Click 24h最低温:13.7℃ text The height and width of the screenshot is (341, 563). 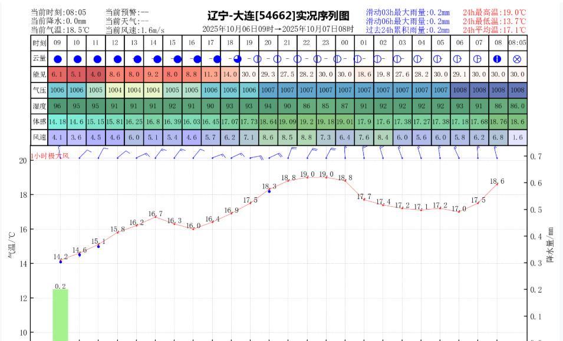pyautogui.click(x=495, y=21)
